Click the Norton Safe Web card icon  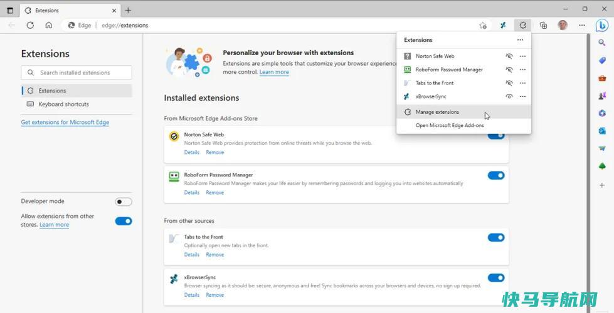pyautogui.click(x=174, y=136)
